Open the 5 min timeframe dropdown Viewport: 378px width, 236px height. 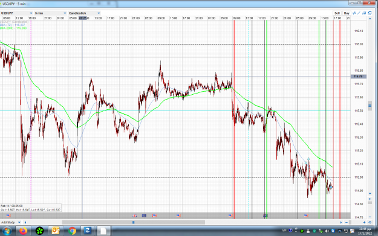coord(50,13)
